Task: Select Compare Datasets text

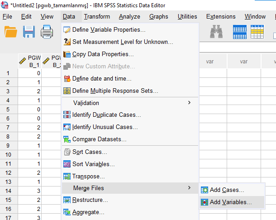Action: point(99,139)
